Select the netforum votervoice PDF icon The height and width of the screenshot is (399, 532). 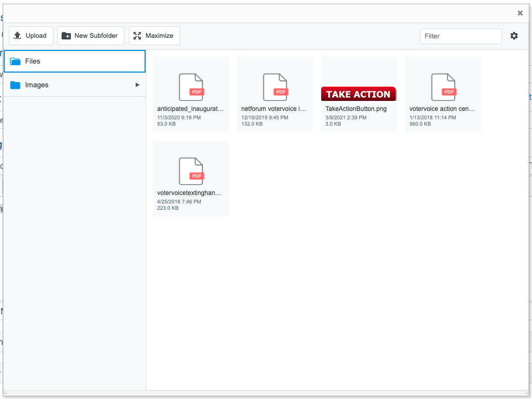(275, 87)
